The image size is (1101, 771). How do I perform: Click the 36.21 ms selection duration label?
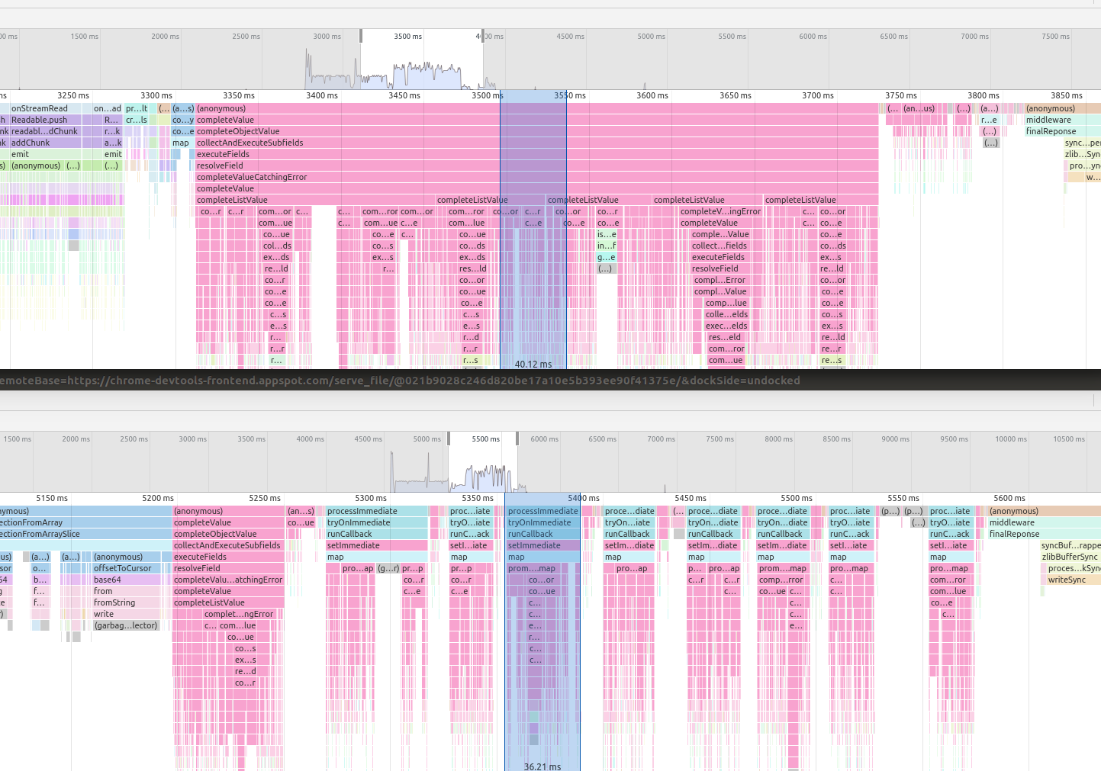click(x=542, y=766)
